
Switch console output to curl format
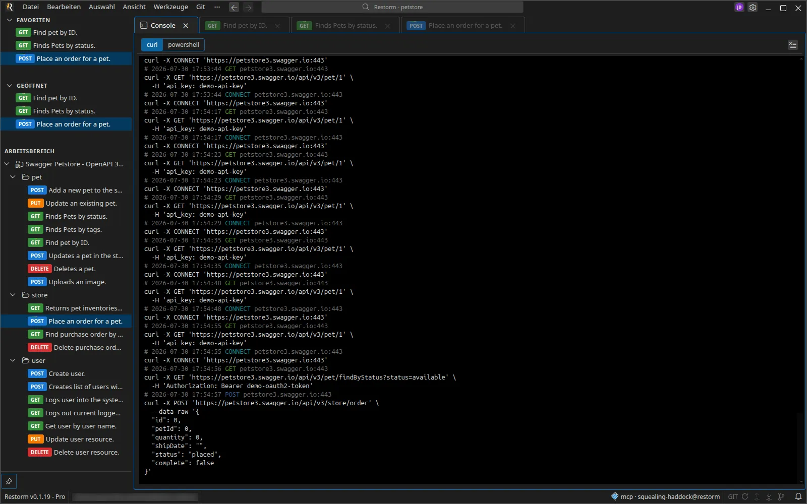152,45
